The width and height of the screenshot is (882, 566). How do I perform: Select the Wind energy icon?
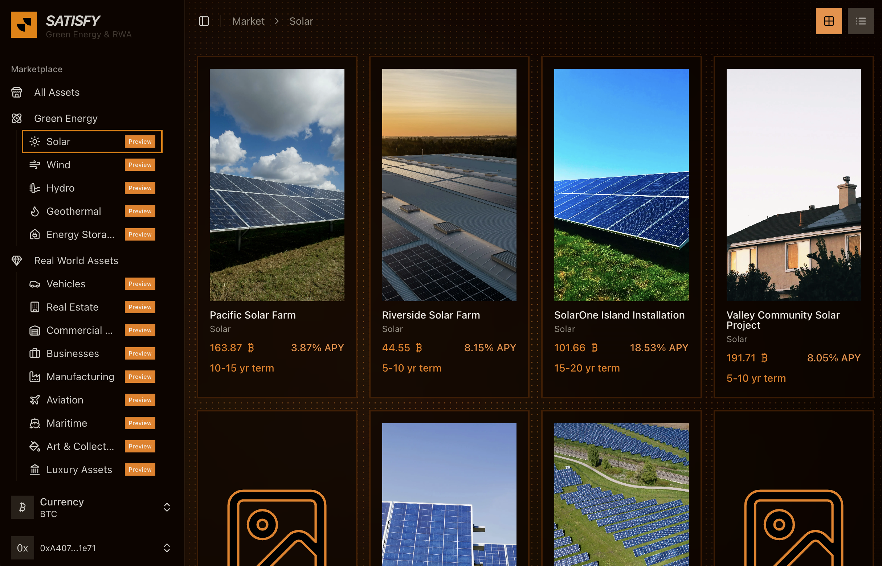(34, 165)
